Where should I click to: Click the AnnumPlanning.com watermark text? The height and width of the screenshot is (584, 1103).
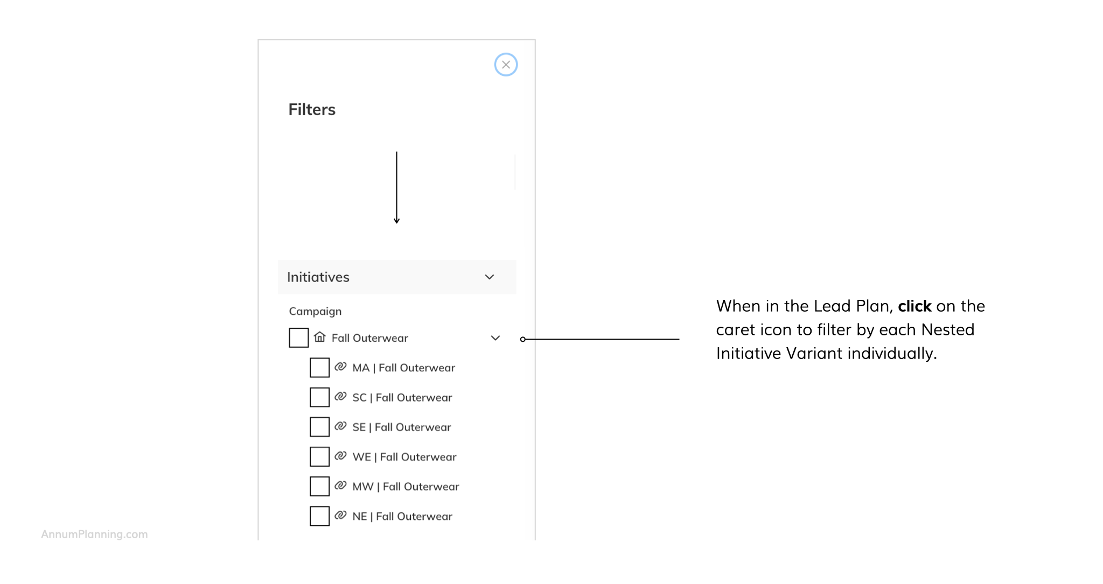pyautogui.click(x=94, y=534)
